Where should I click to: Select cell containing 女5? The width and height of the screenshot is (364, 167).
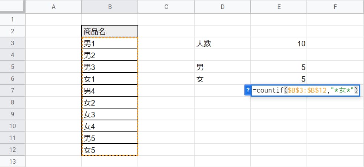tap(110, 150)
